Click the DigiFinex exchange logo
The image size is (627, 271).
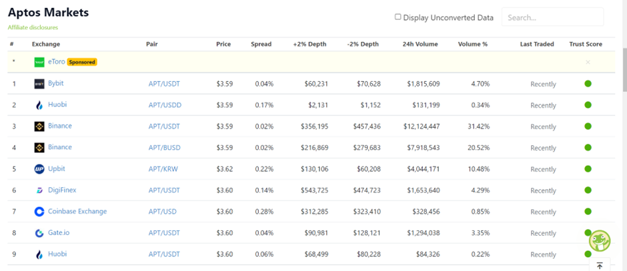coord(39,190)
